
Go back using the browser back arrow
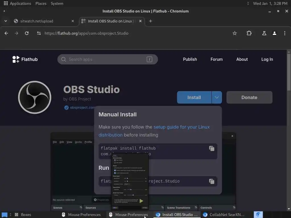point(6,33)
